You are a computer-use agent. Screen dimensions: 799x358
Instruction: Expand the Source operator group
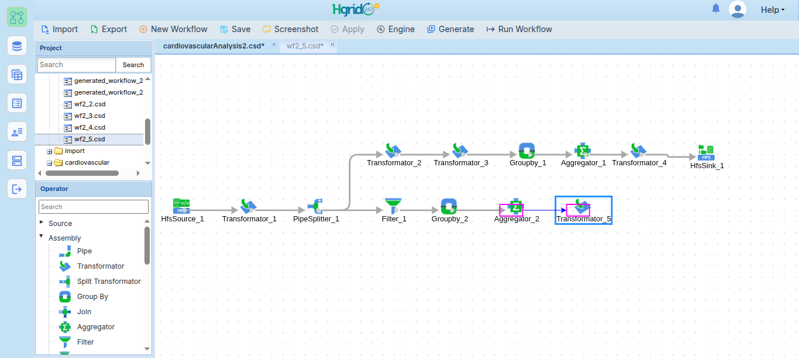click(x=42, y=222)
